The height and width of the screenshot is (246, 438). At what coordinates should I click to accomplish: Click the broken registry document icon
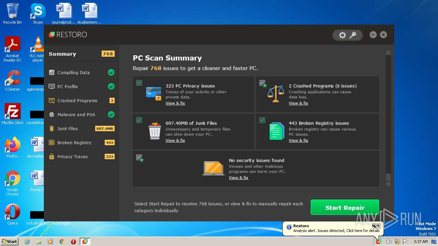(x=277, y=131)
